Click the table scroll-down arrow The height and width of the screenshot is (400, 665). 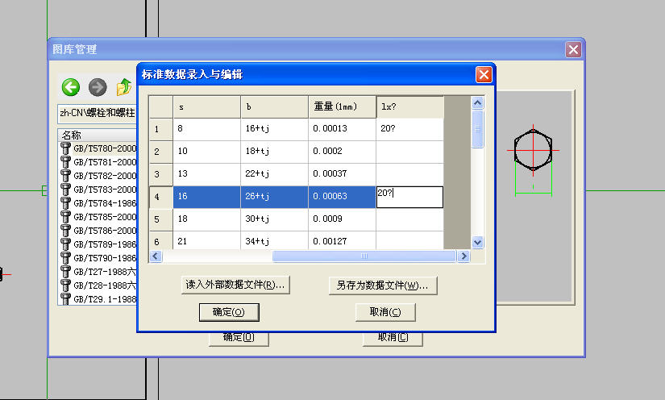477,242
